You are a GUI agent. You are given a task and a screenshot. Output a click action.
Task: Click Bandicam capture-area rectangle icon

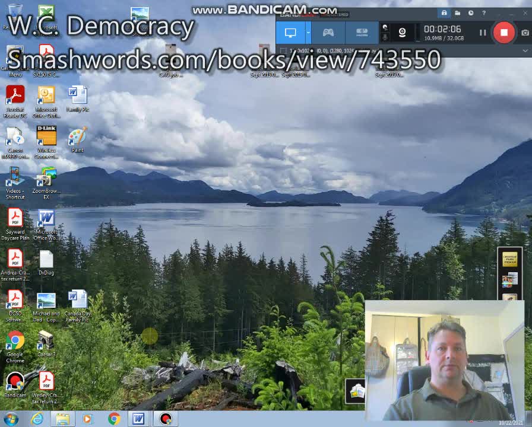click(283, 51)
